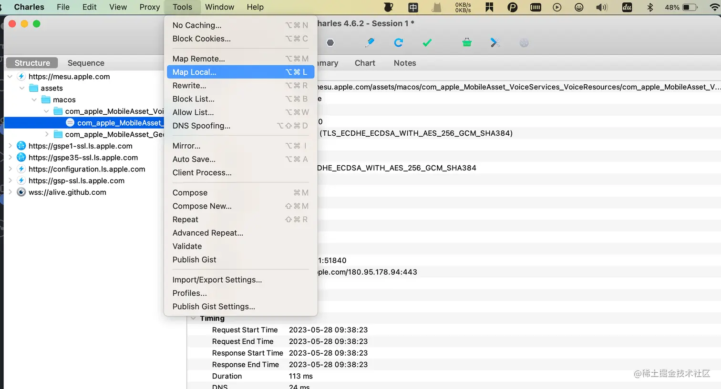Image resolution: width=721 pixels, height=389 pixels.
Task: Click the Response End Time row
Action: coord(453,365)
